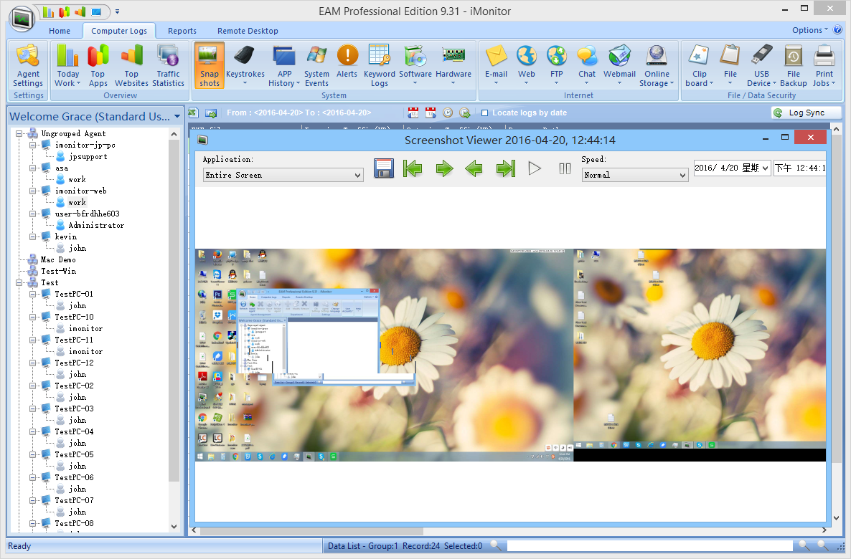This screenshot has width=851, height=559.
Task: Open the Application dropdown showing Entire Screen
Action: [283, 175]
